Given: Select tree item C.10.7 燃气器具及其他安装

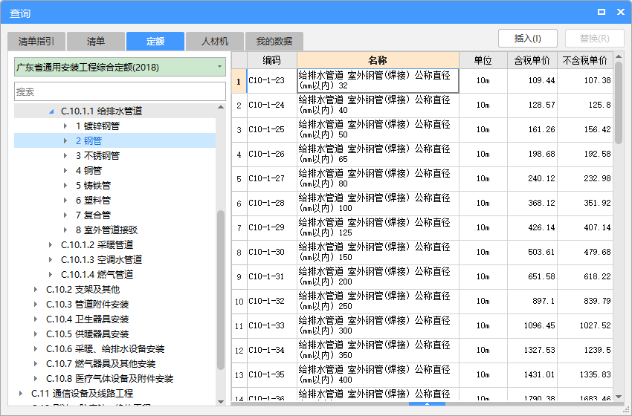Looking at the screenshot, I should tap(101, 364).
